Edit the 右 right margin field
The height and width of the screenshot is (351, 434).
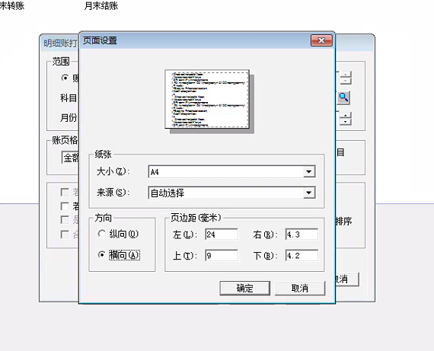[x=302, y=235]
